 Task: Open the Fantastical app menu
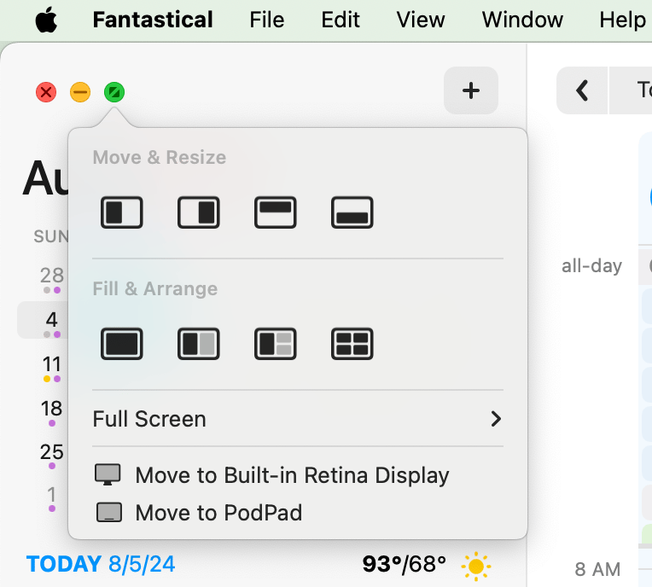click(x=153, y=20)
